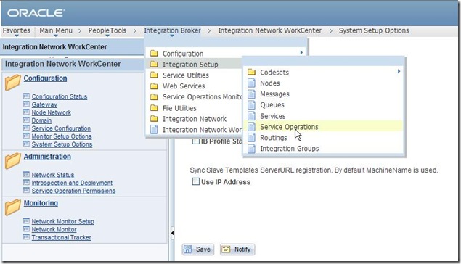Open the Favorites dropdown in navigation bar
Screen dimensions: 461x264
(17, 31)
